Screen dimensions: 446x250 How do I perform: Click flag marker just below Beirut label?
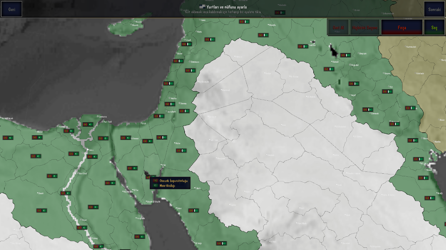point(178,61)
